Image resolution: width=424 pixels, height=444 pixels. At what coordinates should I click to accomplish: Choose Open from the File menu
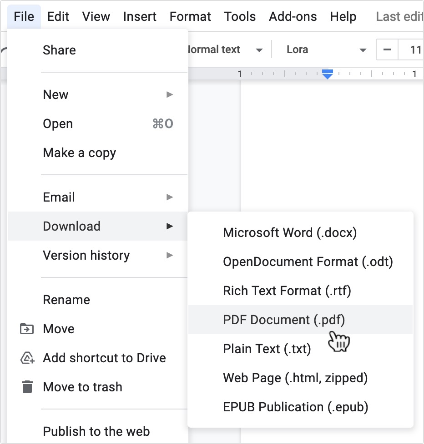(98, 124)
